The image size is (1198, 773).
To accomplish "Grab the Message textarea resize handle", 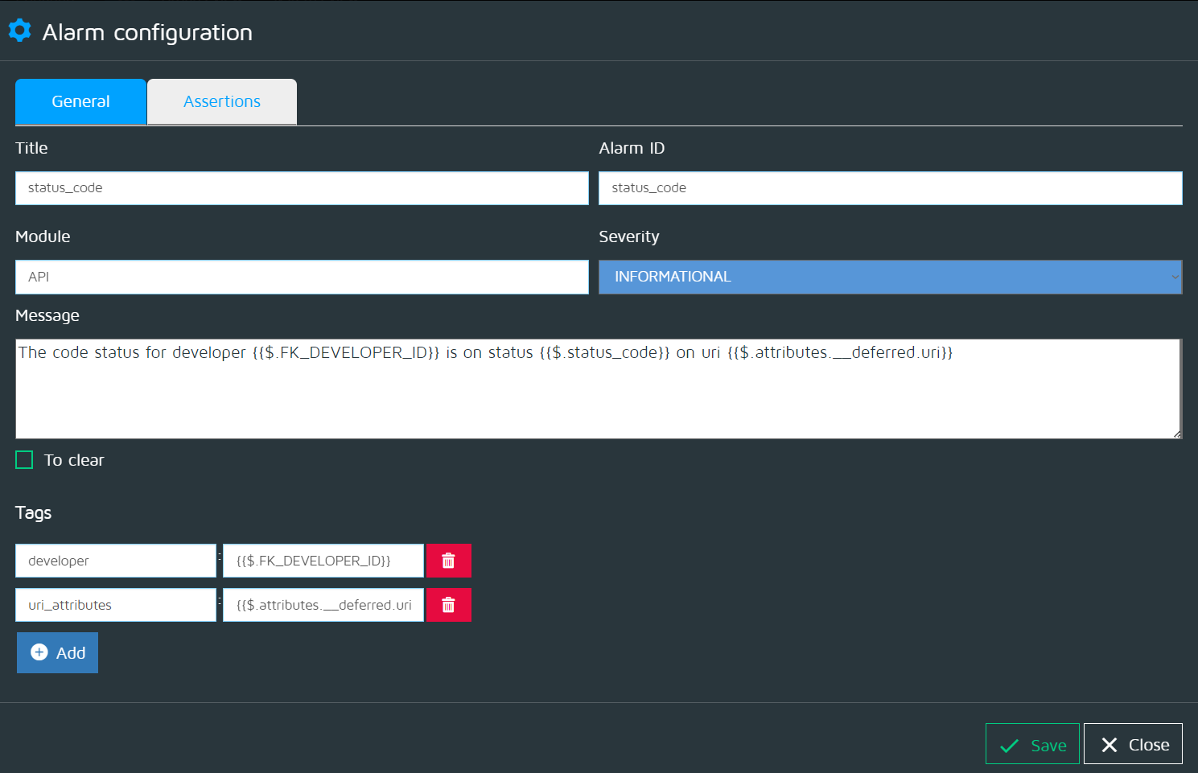I will tap(1177, 434).
